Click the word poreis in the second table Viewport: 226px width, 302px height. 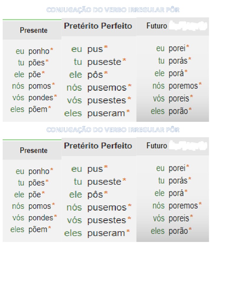point(179,218)
